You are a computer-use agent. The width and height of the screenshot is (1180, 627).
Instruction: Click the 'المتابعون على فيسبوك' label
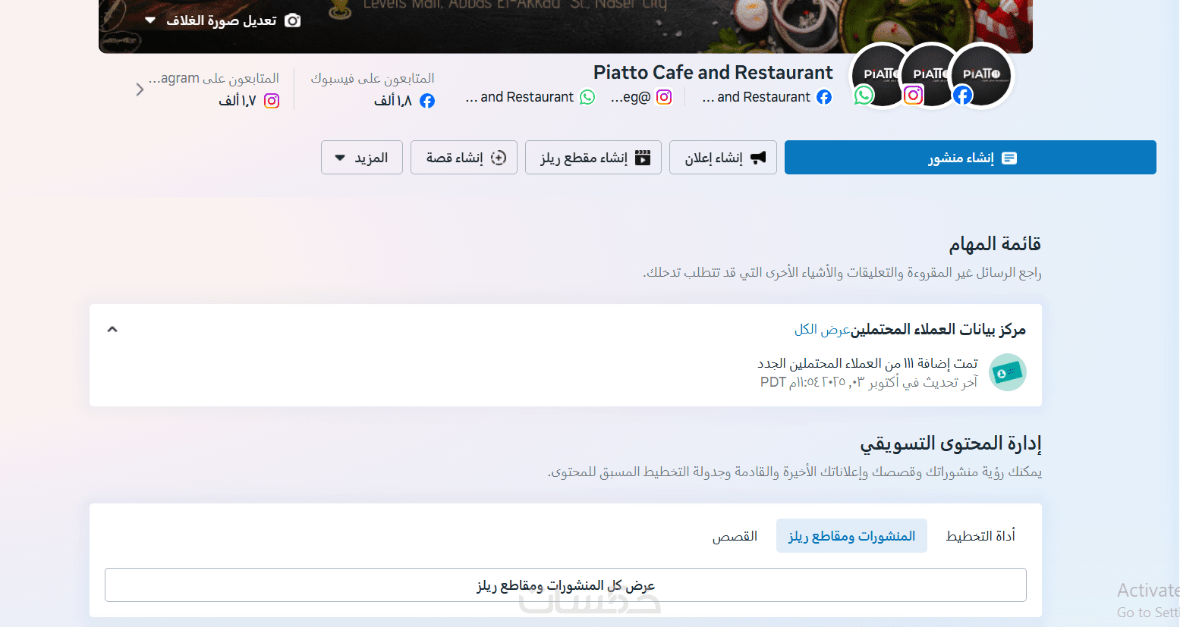[x=373, y=78]
